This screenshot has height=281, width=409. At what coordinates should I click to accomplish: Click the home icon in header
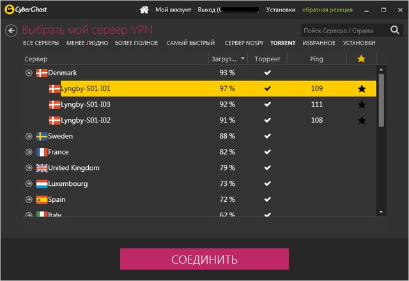coord(145,10)
